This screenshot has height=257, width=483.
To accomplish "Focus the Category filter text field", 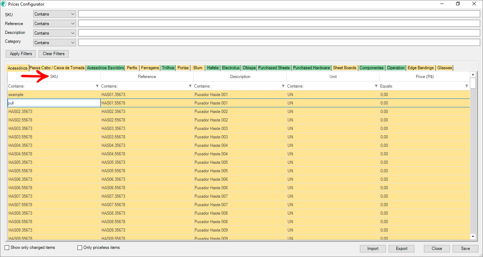I will [279, 43].
